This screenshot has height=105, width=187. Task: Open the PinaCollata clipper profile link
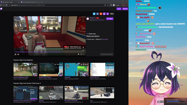tap(105, 39)
